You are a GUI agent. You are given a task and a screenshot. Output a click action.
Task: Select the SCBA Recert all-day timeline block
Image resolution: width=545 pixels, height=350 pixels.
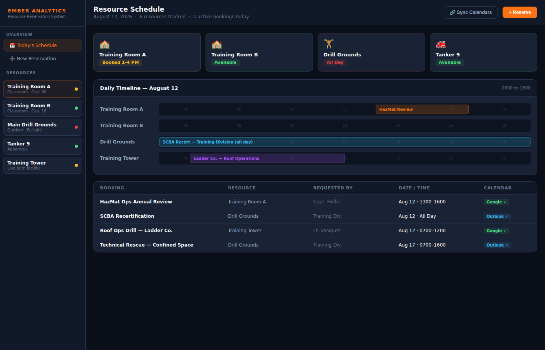pos(345,142)
